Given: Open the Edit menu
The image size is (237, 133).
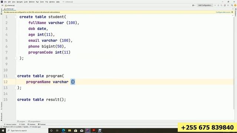Looking at the screenshot, I should [x=9, y=2].
